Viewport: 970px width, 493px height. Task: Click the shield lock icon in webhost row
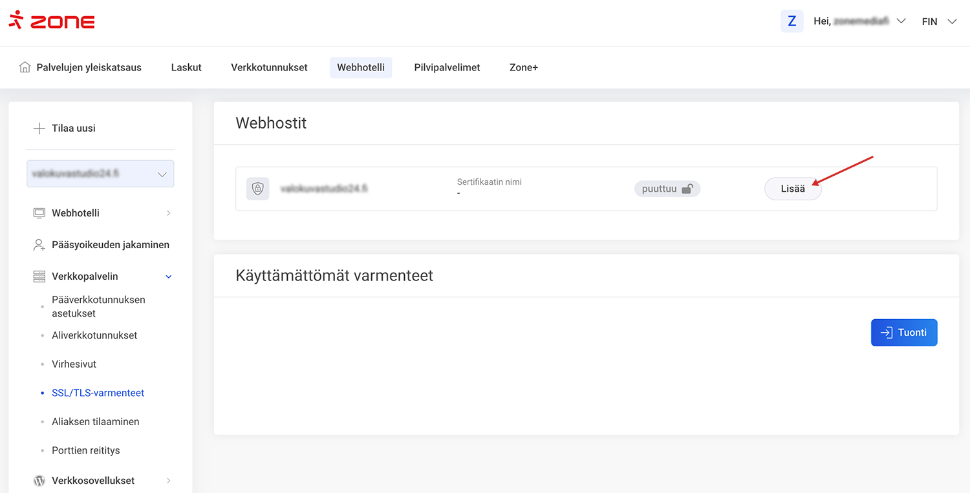(258, 189)
